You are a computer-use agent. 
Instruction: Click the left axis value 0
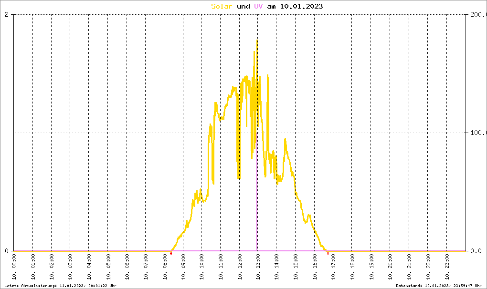coord(7,251)
